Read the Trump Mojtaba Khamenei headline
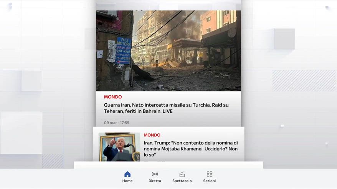The image size is (337, 189). click(x=191, y=149)
